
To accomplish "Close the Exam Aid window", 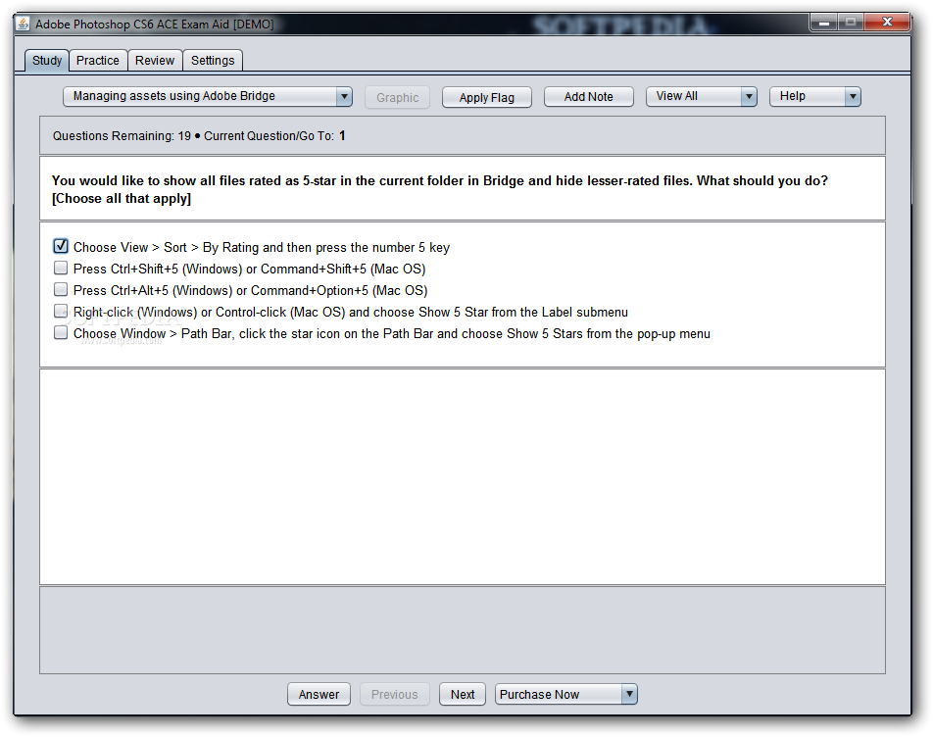I will tap(887, 24).
